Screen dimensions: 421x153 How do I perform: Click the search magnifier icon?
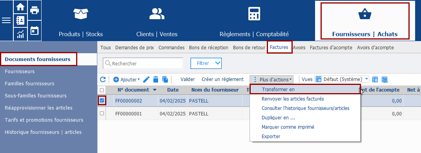point(108,63)
